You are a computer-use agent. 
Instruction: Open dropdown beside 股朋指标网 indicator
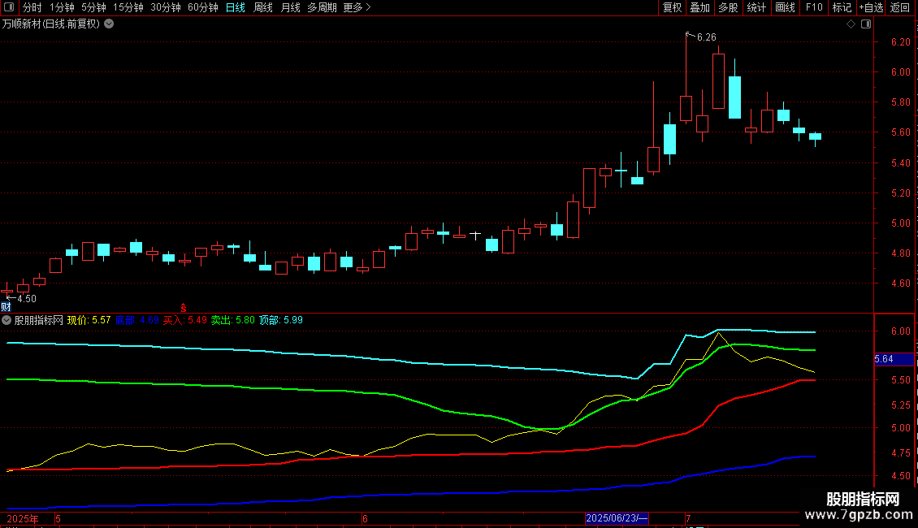[x=6, y=320]
